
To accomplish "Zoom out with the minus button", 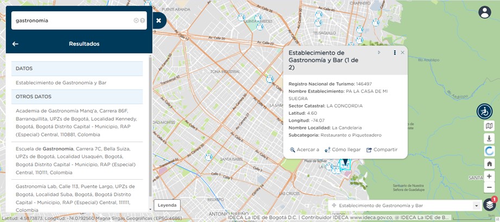I will click(489, 187).
